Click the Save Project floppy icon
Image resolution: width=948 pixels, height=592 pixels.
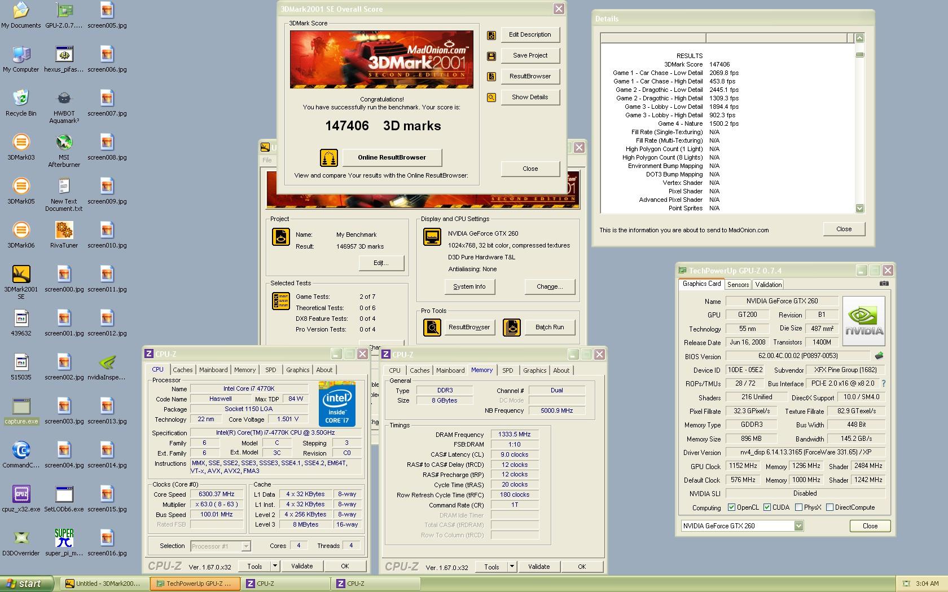pos(491,56)
